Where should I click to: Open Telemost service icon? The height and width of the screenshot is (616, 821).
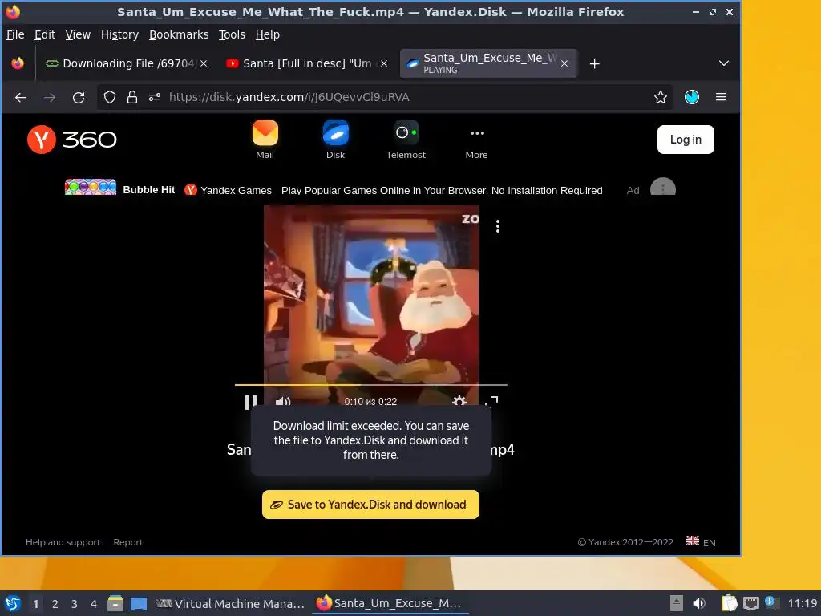[x=406, y=140]
